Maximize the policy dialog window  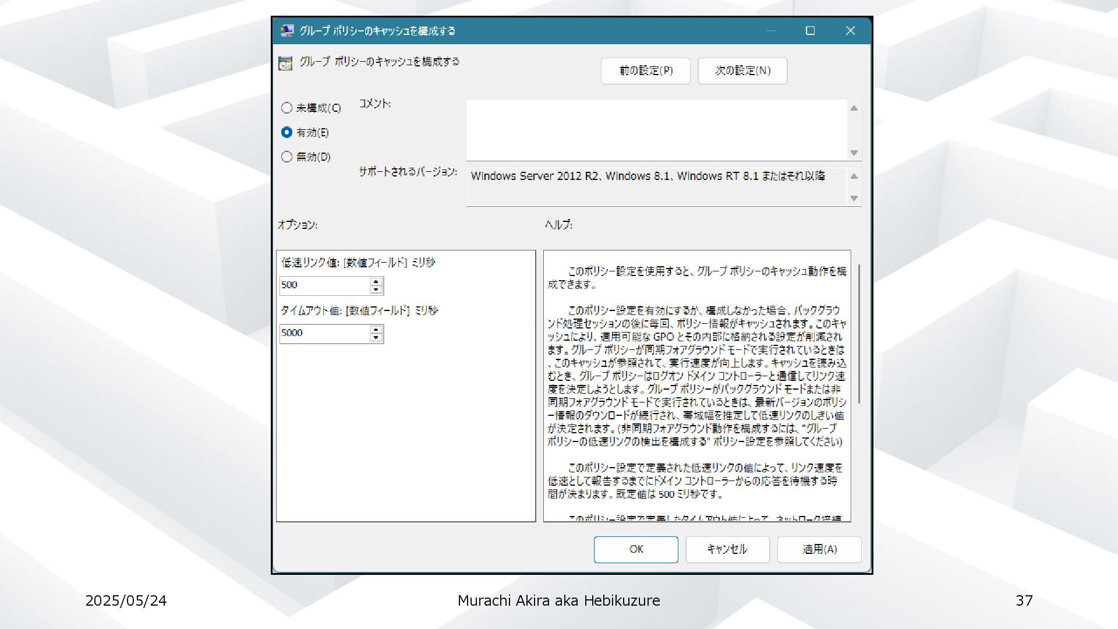point(810,31)
